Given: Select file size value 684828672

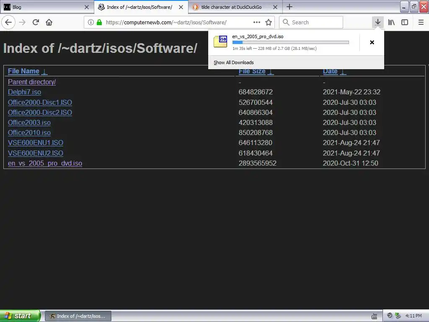Looking at the screenshot, I should (256, 92).
